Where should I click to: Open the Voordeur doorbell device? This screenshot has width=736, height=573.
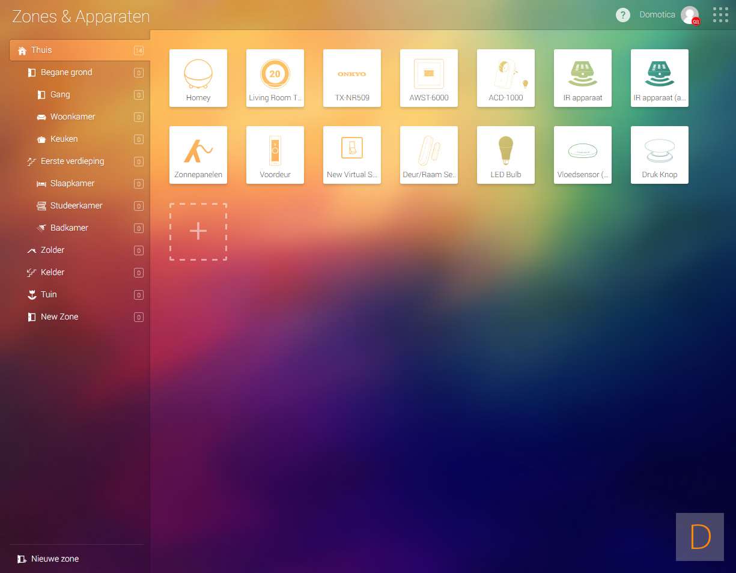click(x=275, y=155)
